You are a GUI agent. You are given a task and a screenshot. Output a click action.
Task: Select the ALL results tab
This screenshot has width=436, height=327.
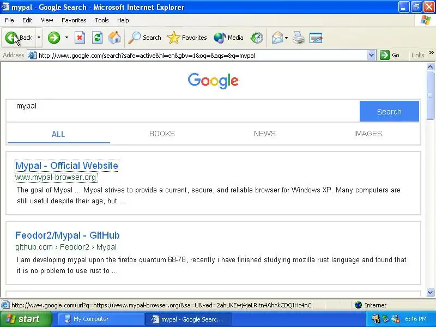pos(58,134)
